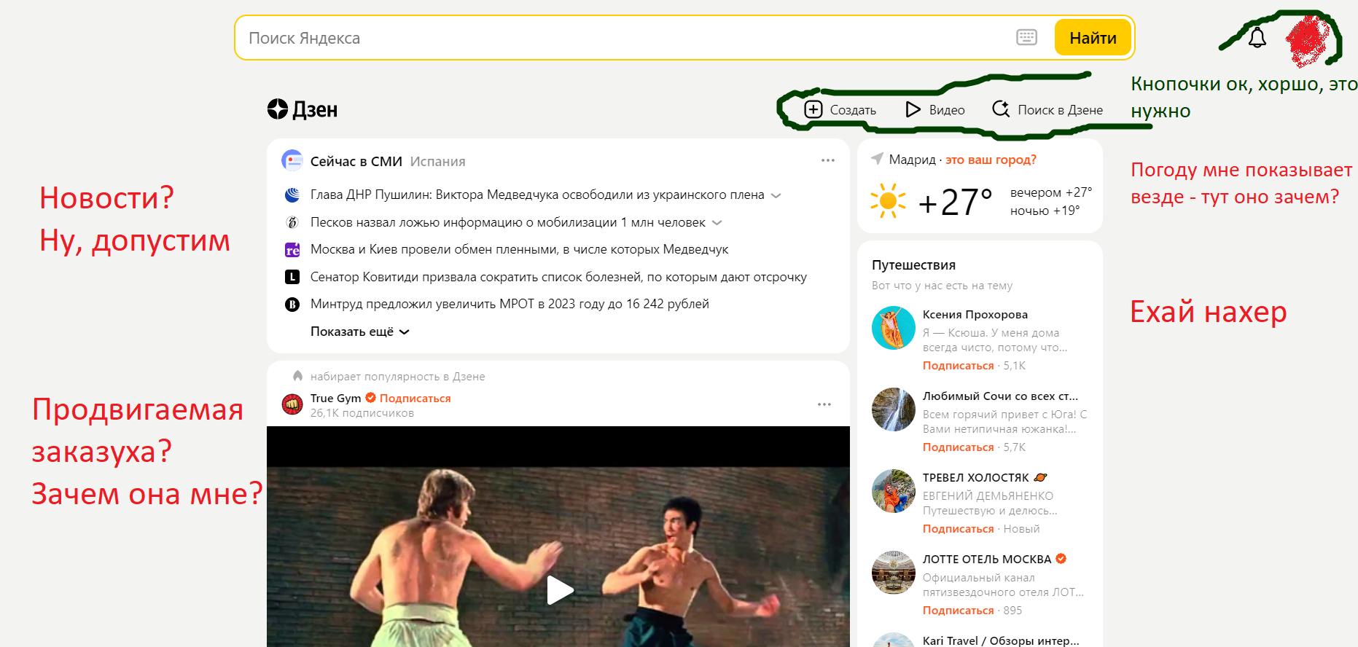This screenshot has height=647, width=1358.
Task: Open ТРЕВЕЛ ХОЛОСТЯК channel avatar
Action: [894, 491]
